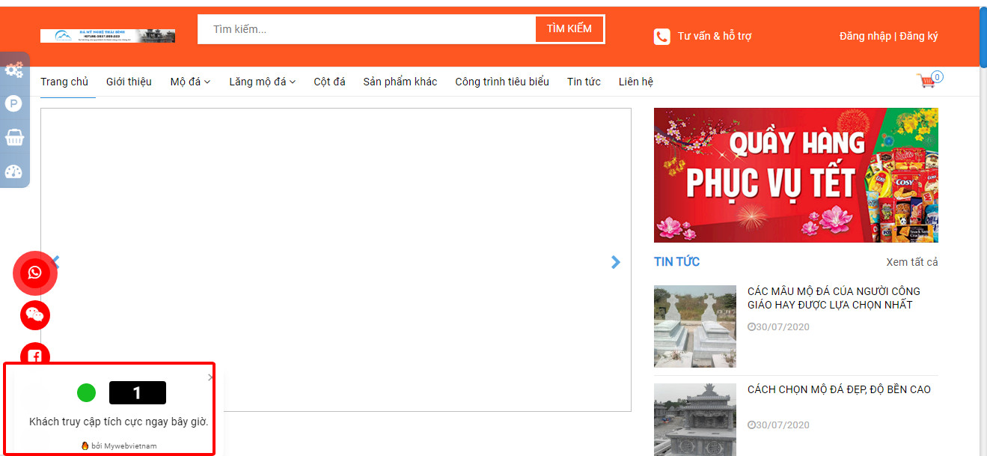This screenshot has width=987, height=456.
Task: Click the settings gears icon in left sidebar
Action: (x=13, y=70)
